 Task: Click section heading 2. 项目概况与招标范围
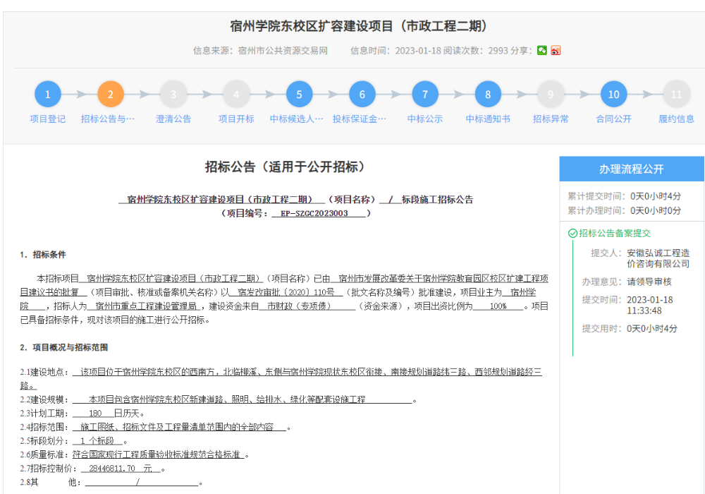click(x=64, y=347)
